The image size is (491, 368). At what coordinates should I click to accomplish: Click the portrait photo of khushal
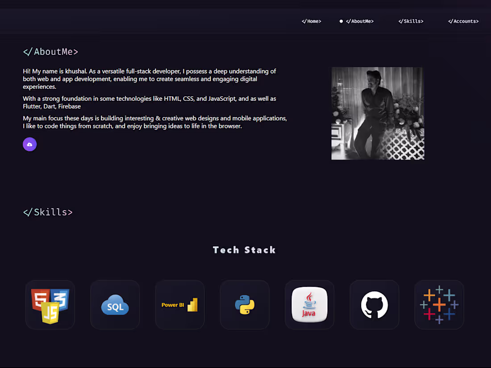pyautogui.click(x=378, y=113)
